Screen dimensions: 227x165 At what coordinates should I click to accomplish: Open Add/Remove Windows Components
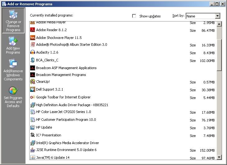click(13, 70)
